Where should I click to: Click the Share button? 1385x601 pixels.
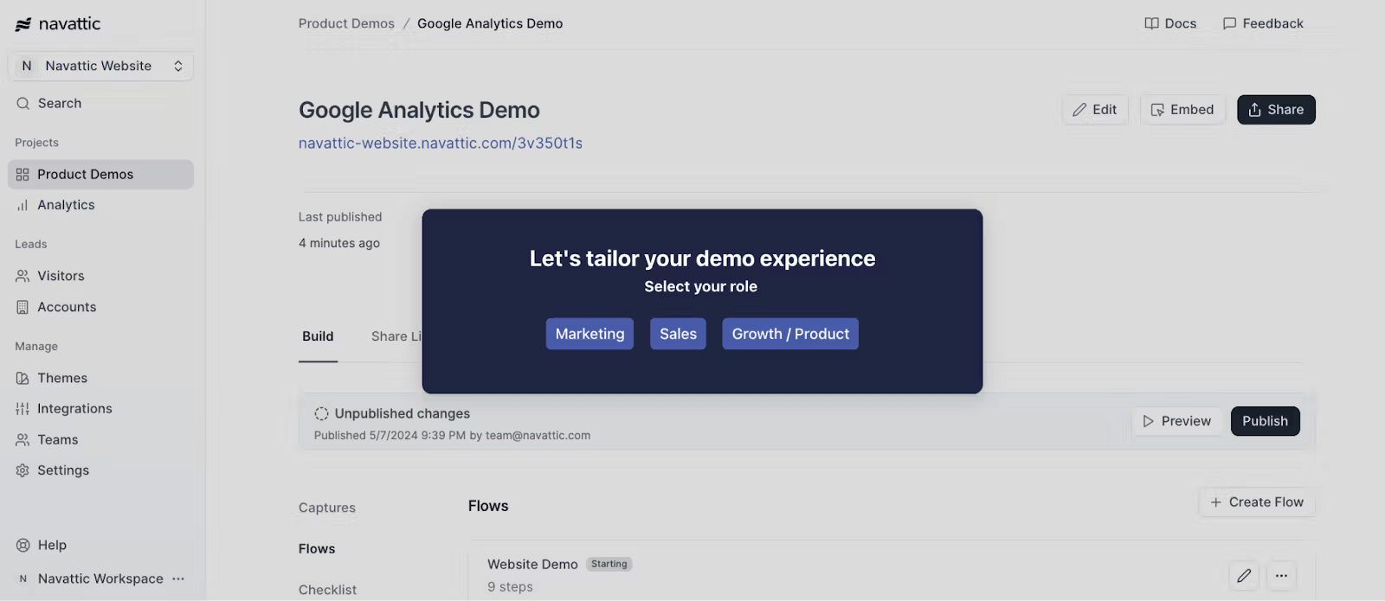tap(1276, 110)
